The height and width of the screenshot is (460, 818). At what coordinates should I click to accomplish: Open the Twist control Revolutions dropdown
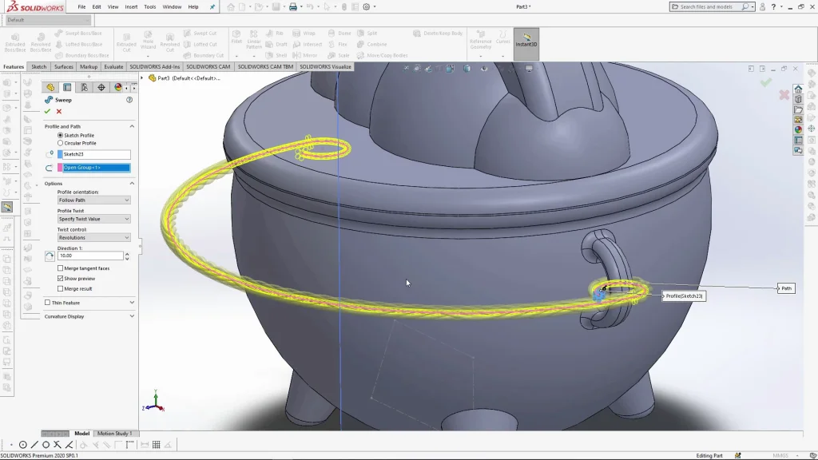93,237
